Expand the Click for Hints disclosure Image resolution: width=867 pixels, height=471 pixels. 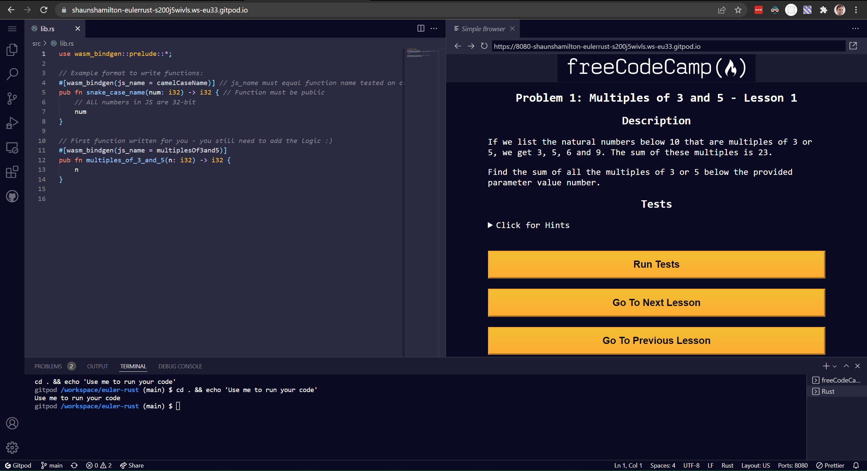pos(529,225)
